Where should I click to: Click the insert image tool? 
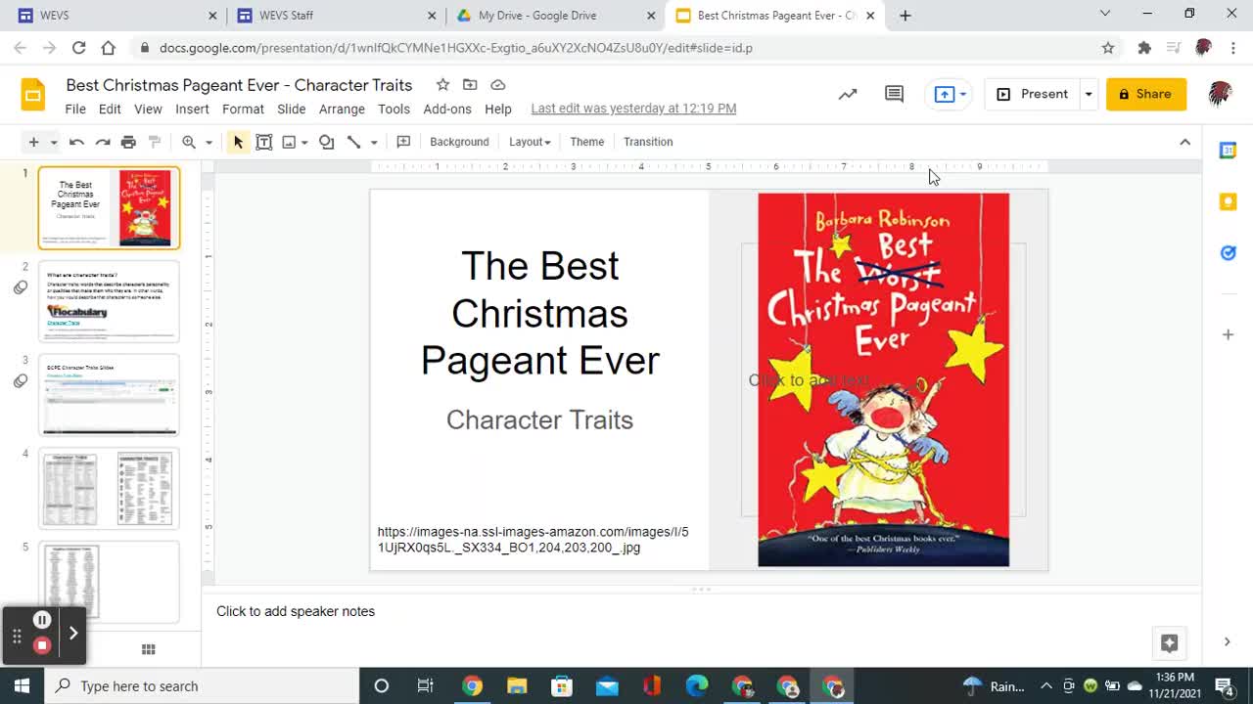(x=289, y=142)
